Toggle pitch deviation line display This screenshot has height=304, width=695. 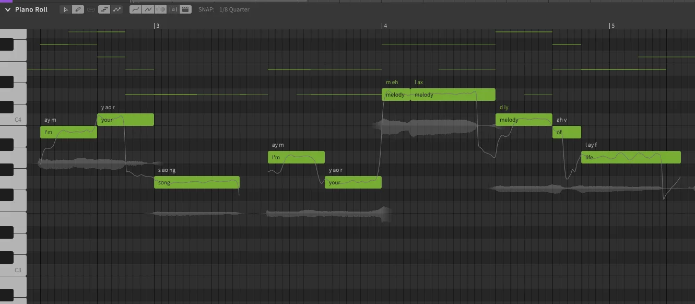[148, 9]
